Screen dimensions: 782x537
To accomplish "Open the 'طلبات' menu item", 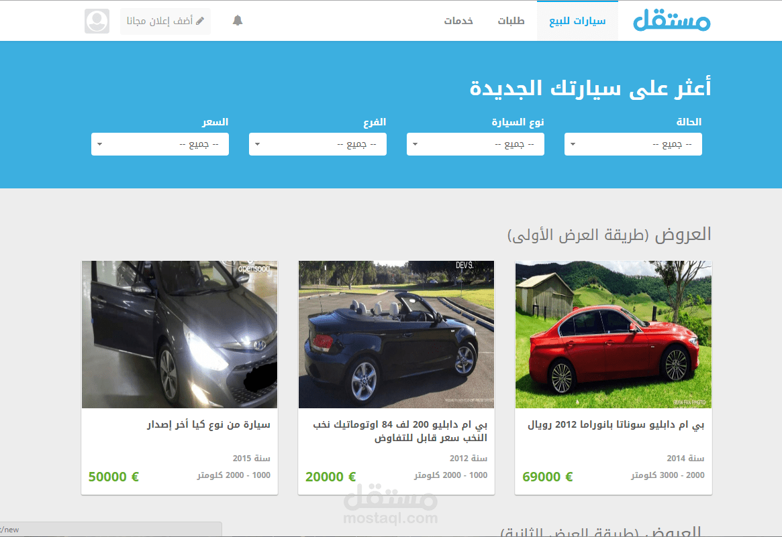I will [x=511, y=21].
